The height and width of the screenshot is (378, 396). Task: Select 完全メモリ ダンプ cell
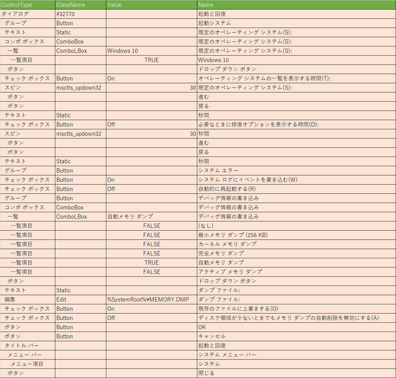pos(296,254)
